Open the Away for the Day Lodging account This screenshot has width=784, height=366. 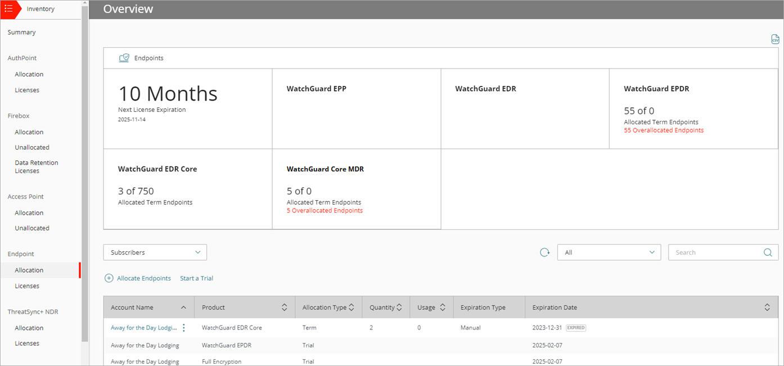[142, 327]
